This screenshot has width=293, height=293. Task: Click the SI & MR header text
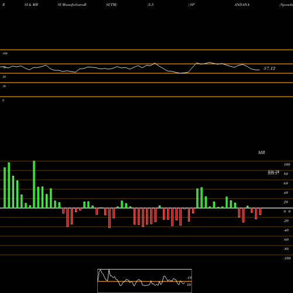pyautogui.click(x=31, y=5)
